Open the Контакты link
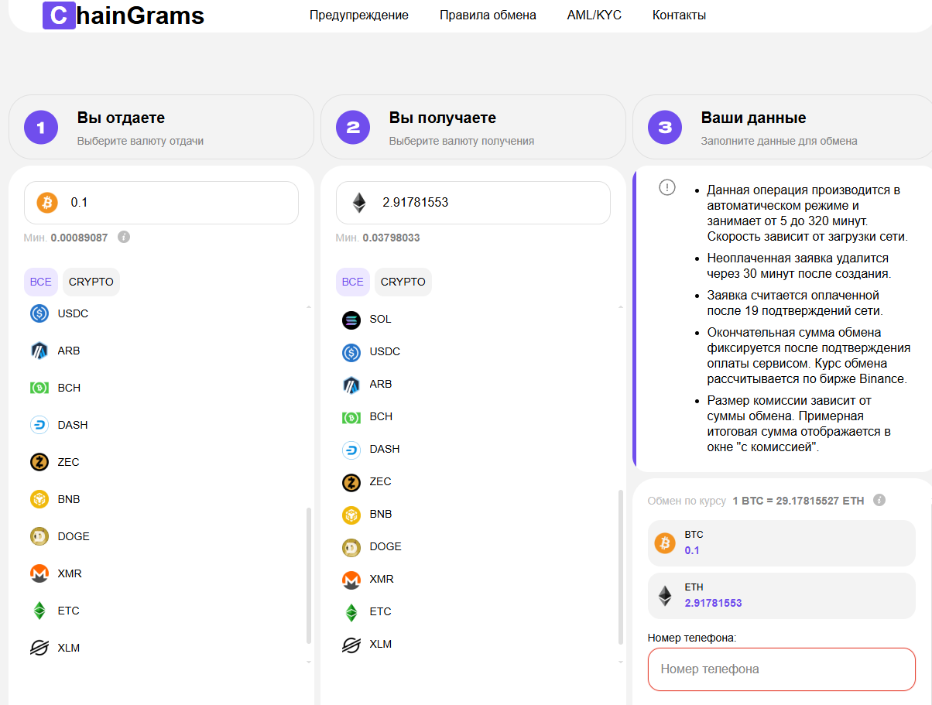Screen dimensions: 932x705 pyautogui.click(x=679, y=15)
